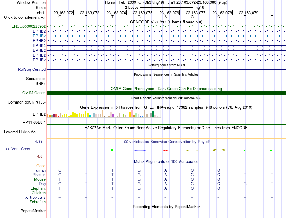This screenshot has width=286, height=218.
Task: Click the blue PhyloP conservation glyph
Action: (x=140, y=151)
